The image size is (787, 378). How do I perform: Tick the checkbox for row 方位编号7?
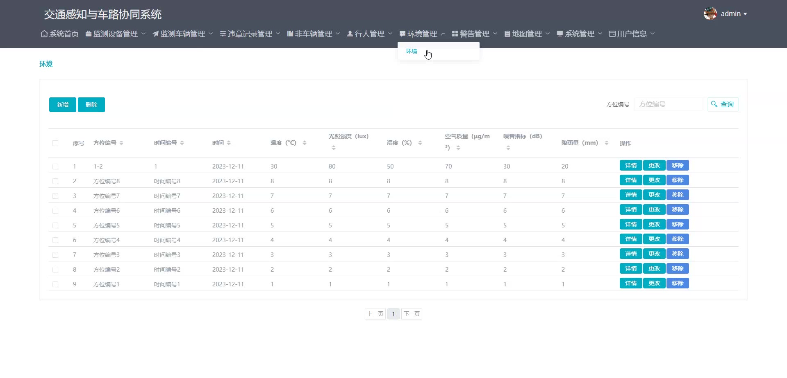point(55,196)
